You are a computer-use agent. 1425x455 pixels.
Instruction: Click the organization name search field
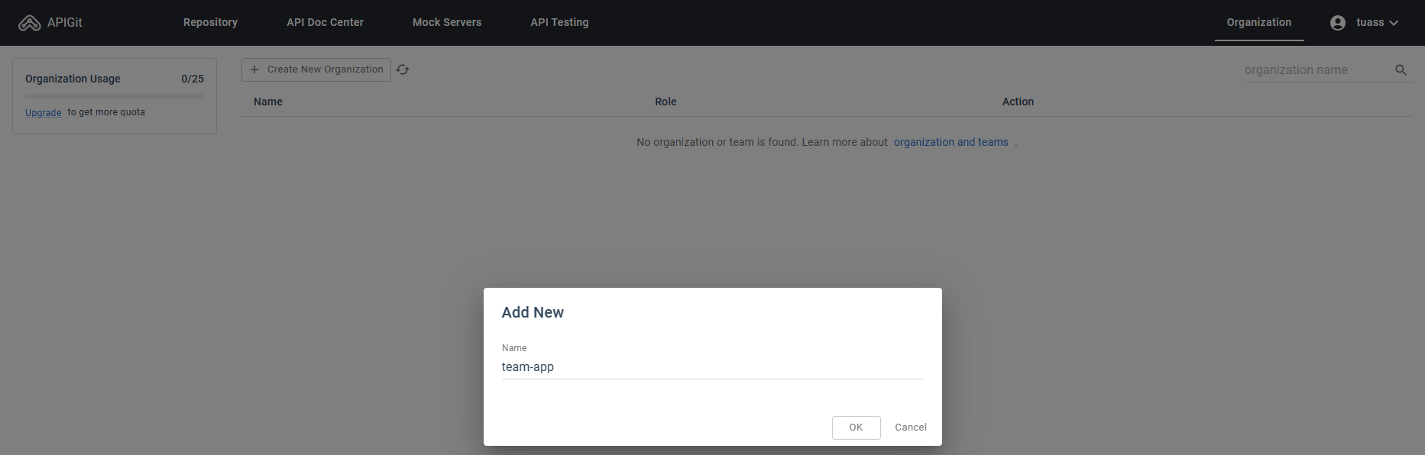(x=1314, y=70)
